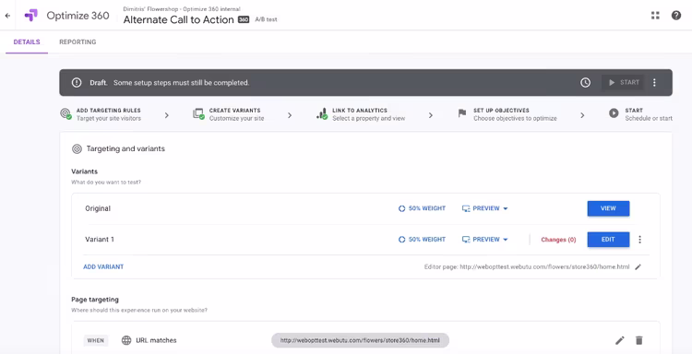Click EDIT button for Variant 1

(608, 240)
